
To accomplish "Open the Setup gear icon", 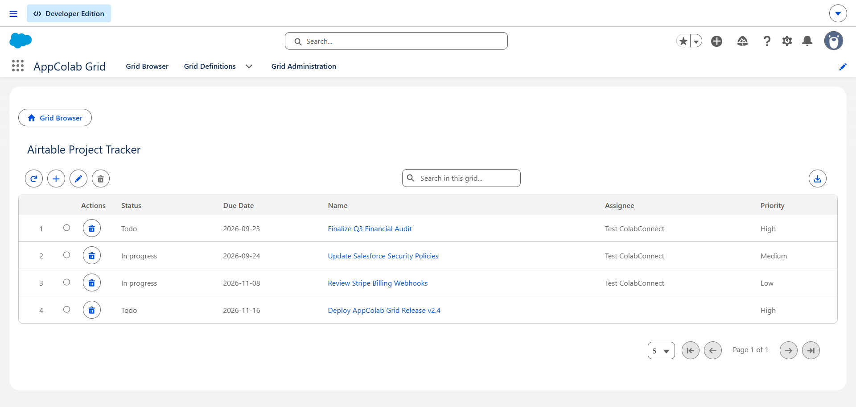I will [787, 41].
